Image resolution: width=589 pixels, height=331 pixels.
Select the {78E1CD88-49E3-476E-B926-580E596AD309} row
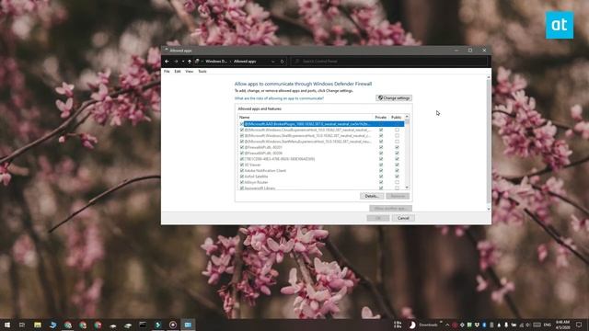[x=322, y=159]
